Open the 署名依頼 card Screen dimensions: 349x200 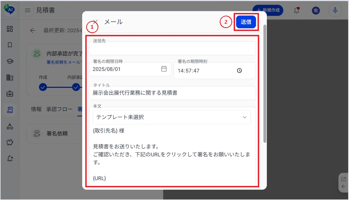pyautogui.click(x=55, y=134)
